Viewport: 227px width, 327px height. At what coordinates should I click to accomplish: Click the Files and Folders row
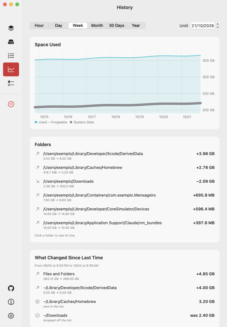tap(125, 276)
